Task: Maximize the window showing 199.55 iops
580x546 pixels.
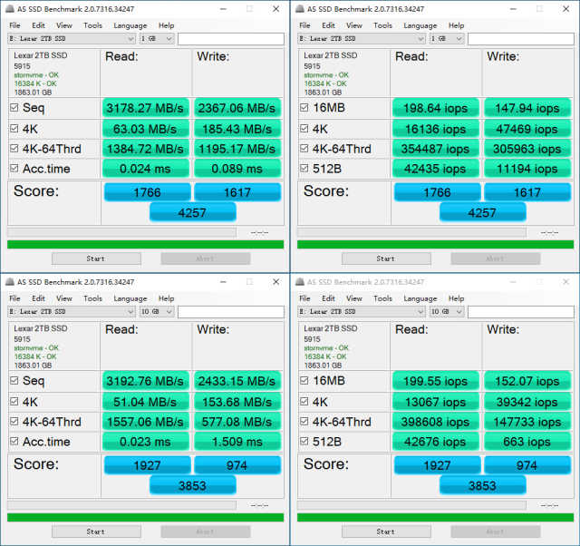Action: click(x=541, y=280)
